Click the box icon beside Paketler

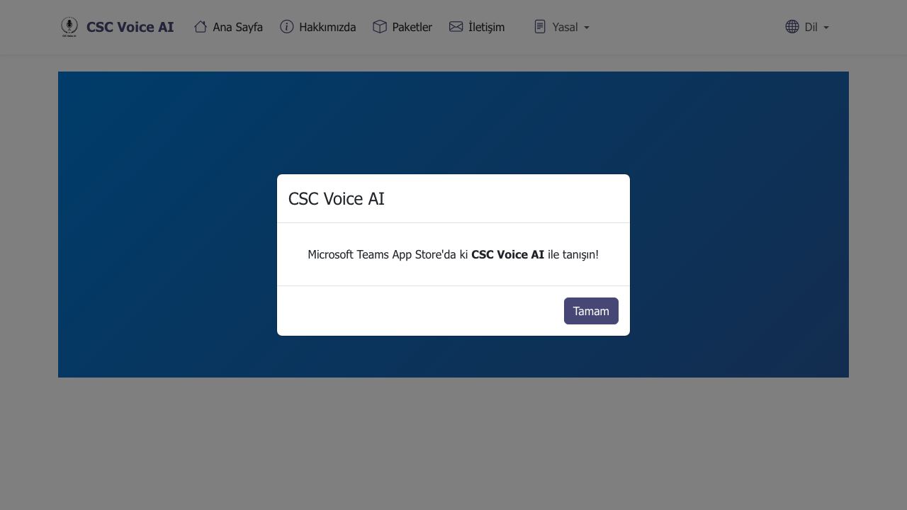380,26
